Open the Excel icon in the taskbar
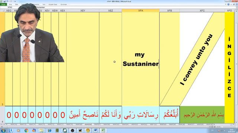 tap(103, 130)
